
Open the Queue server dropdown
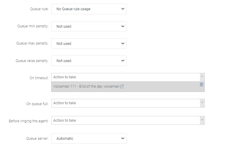[89, 139]
